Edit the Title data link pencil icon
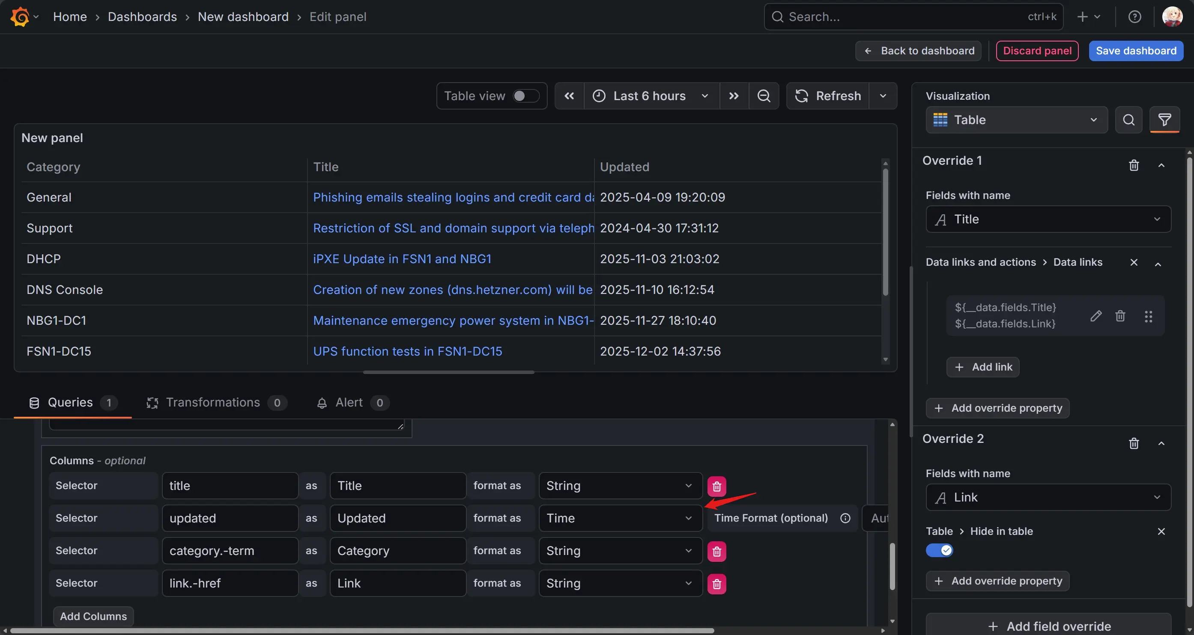This screenshot has height=635, width=1194. tap(1096, 316)
